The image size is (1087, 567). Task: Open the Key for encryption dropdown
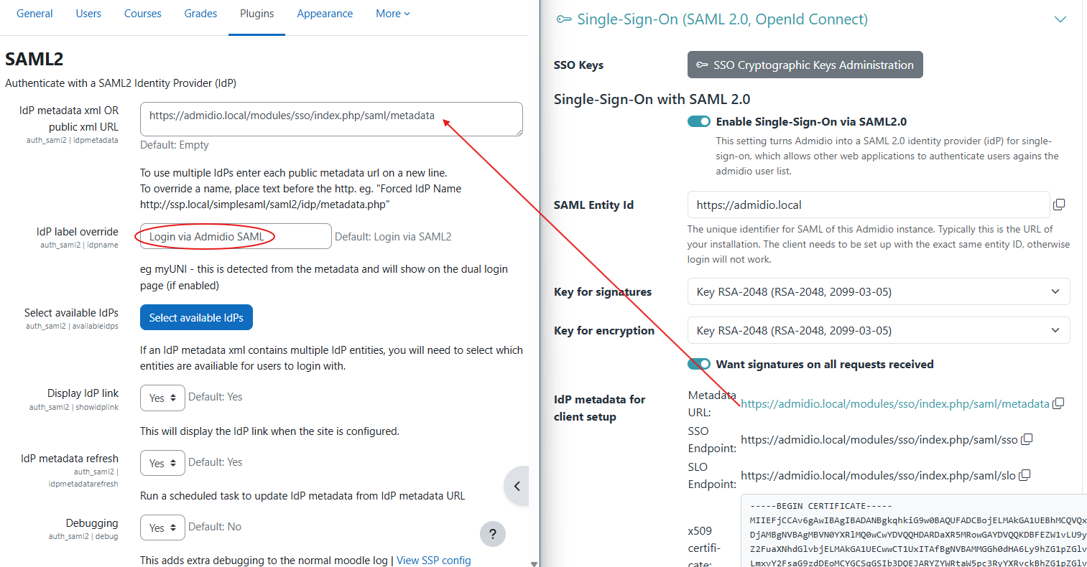coord(878,330)
